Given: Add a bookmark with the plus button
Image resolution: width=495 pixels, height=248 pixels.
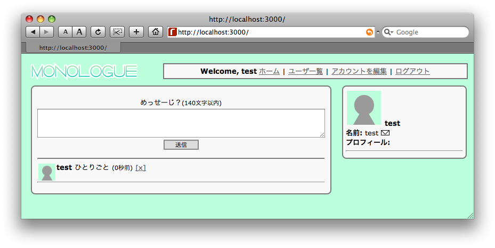Looking at the screenshot, I should point(136,32).
